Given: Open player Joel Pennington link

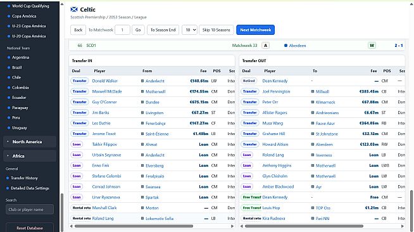Looking at the screenshot, I should pyautogui.click(x=276, y=92).
